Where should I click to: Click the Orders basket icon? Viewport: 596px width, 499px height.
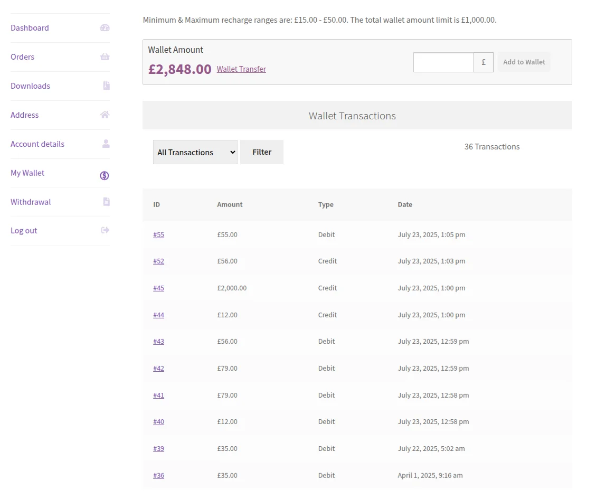tap(105, 57)
